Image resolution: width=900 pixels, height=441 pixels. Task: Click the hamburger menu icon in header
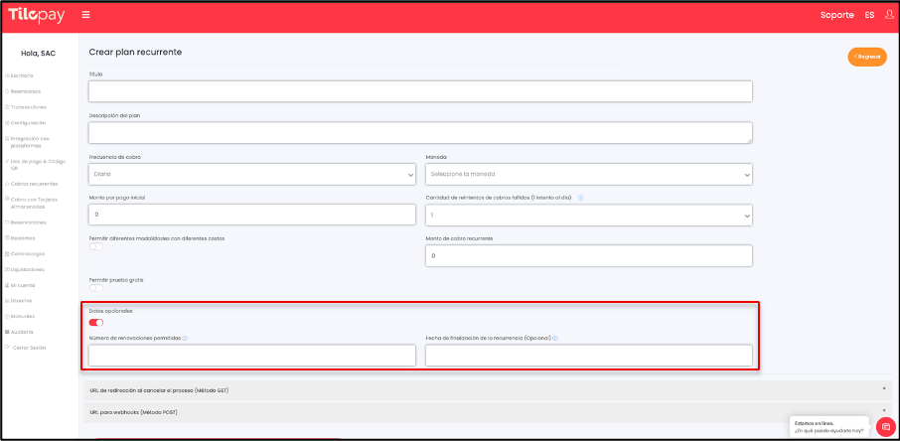(x=85, y=15)
